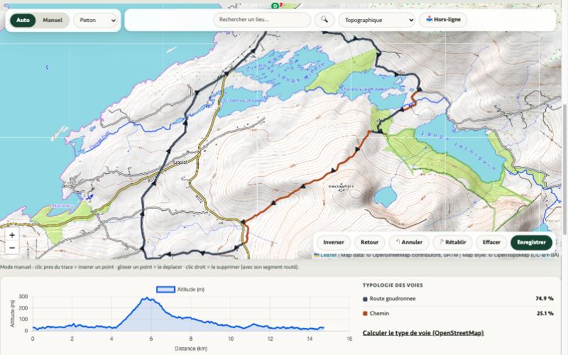Image resolution: width=568 pixels, height=355 pixels.
Task: Select the 74.9 % value
Action: (545, 298)
